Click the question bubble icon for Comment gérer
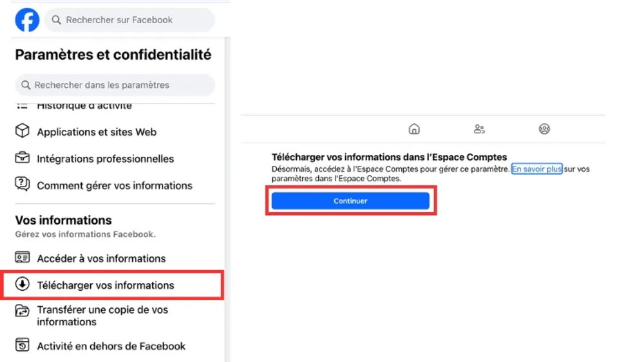Screen dimensions: 644x362 pyautogui.click(x=23, y=185)
